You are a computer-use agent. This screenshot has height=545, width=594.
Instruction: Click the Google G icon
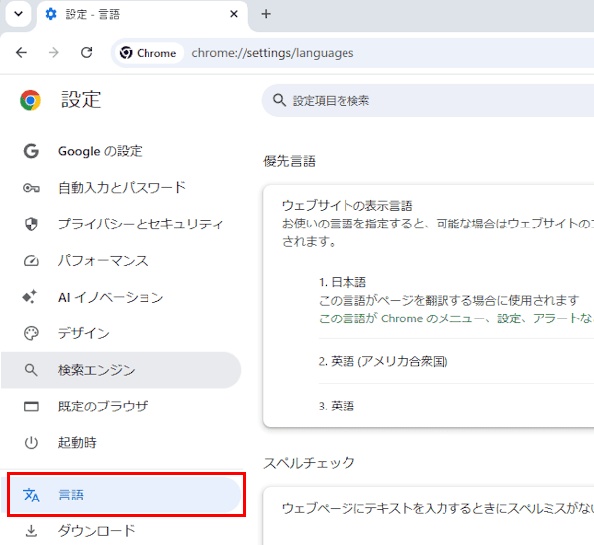pyautogui.click(x=31, y=151)
